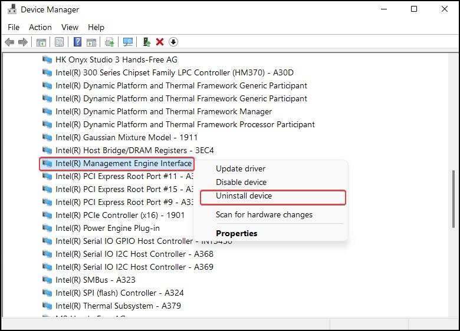Viewport: 460px width, 331px height.
Task: Click the device icon beside HK Onyx Studio 3
Action: [47, 59]
